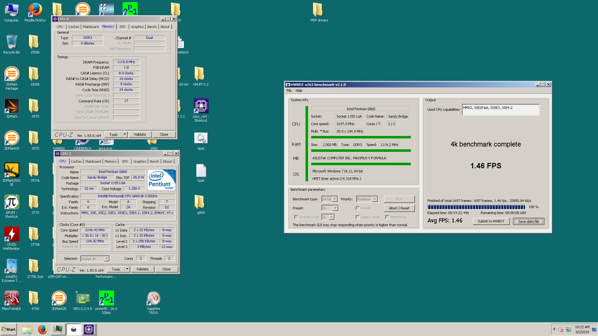Viewport: 598px width, 336px height.
Task: Open the File menu in HWBOT x265
Action: coord(289,91)
